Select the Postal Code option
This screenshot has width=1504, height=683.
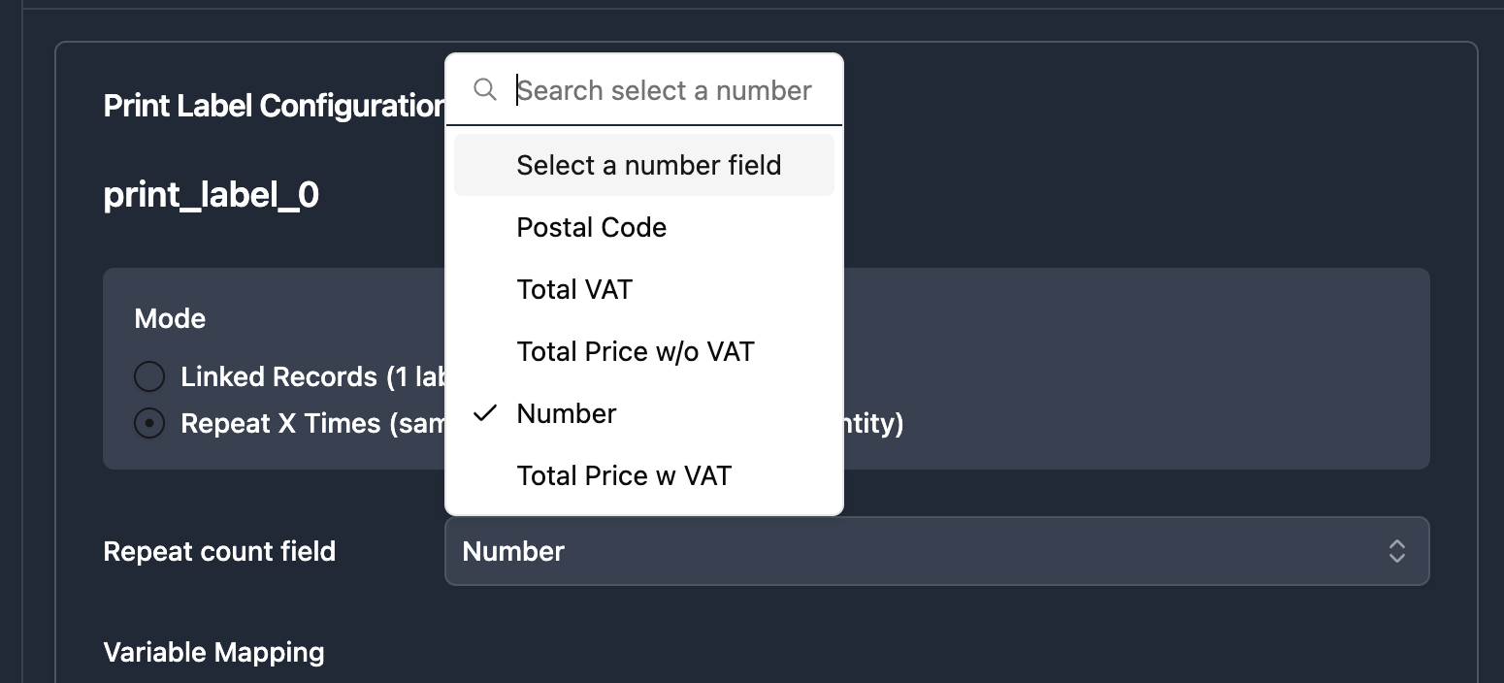[591, 227]
